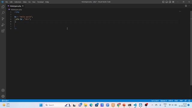
Task: Split the editor to the right
Action: point(186,6)
